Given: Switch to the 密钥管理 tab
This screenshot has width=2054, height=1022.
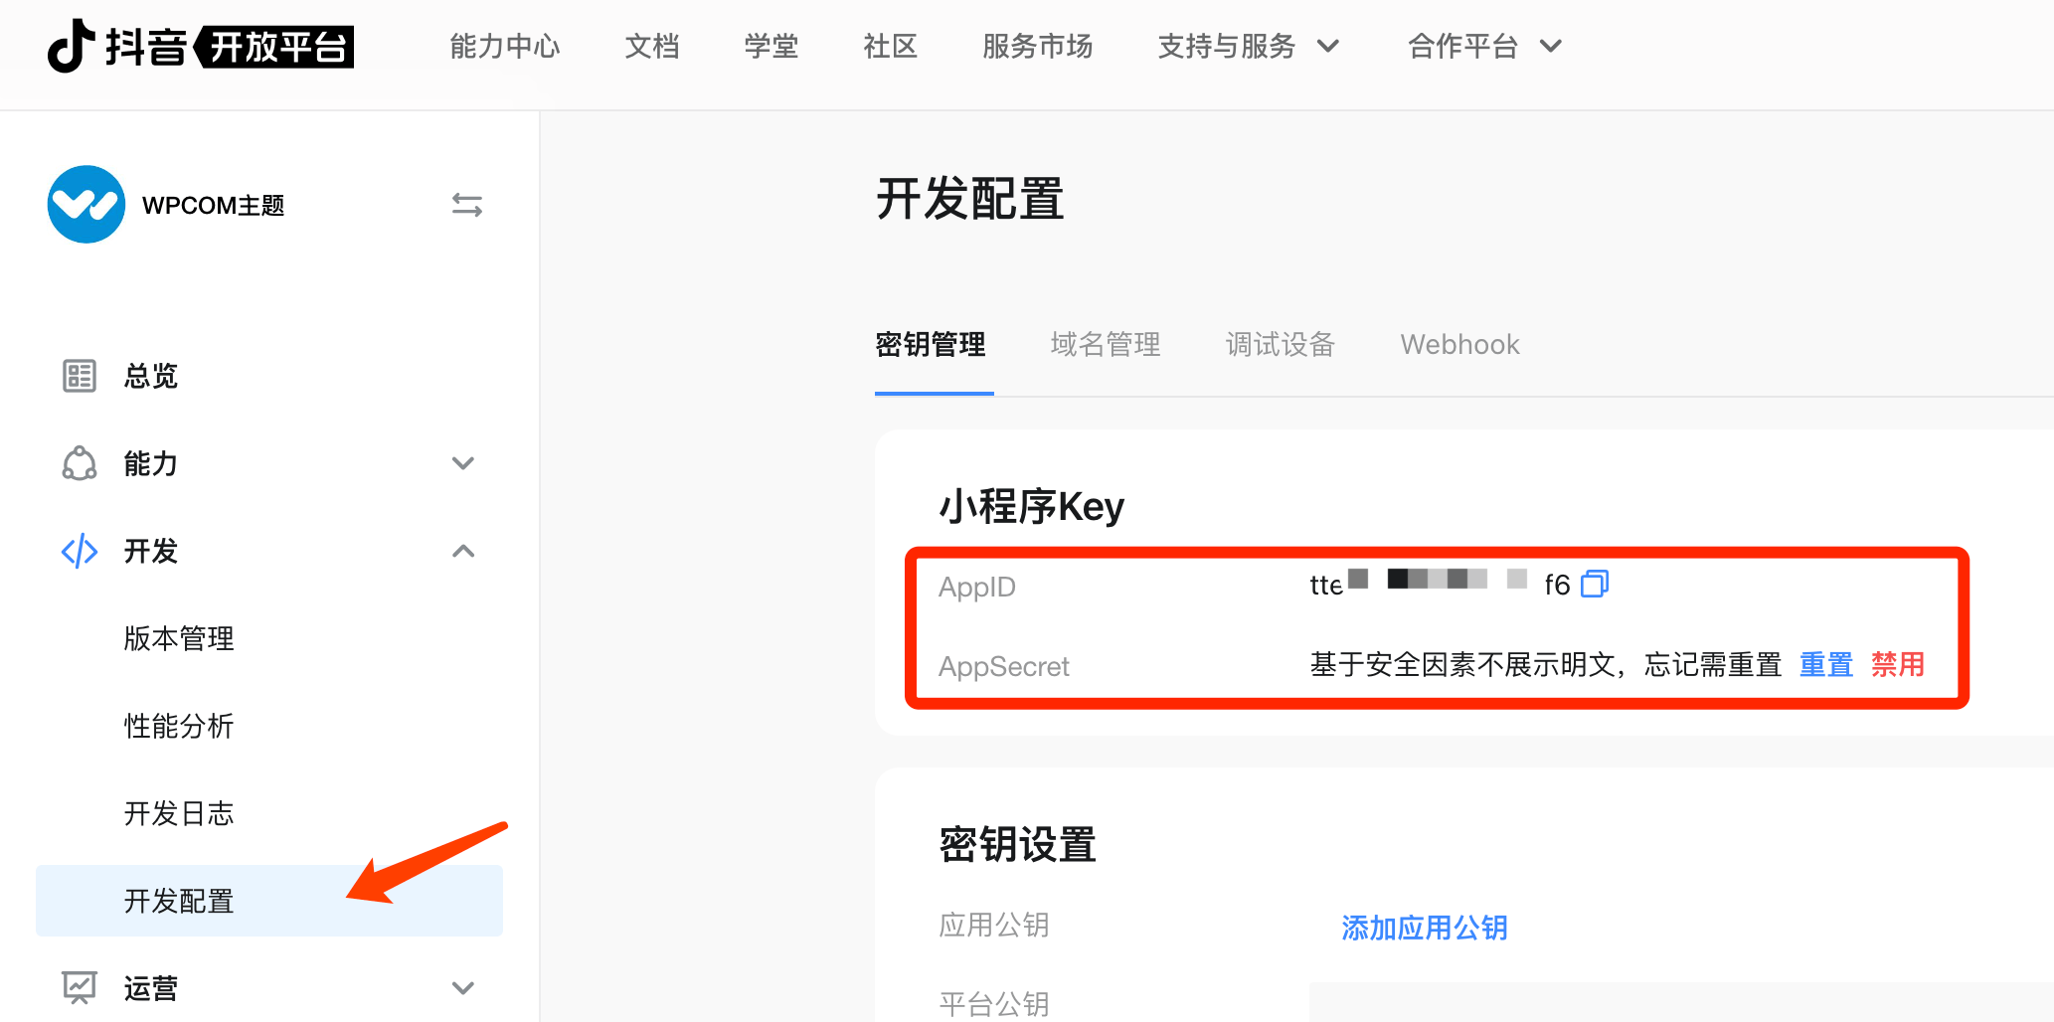Looking at the screenshot, I should click(x=931, y=345).
